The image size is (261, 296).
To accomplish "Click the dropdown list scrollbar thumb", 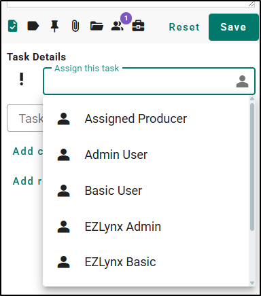I will point(252,167).
